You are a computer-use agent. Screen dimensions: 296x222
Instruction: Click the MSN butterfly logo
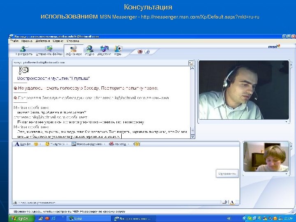pos(274,46)
